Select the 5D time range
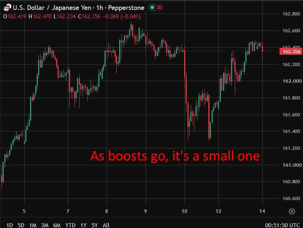Image resolution: width=303 pixels, height=228 pixels. coord(21,225)
